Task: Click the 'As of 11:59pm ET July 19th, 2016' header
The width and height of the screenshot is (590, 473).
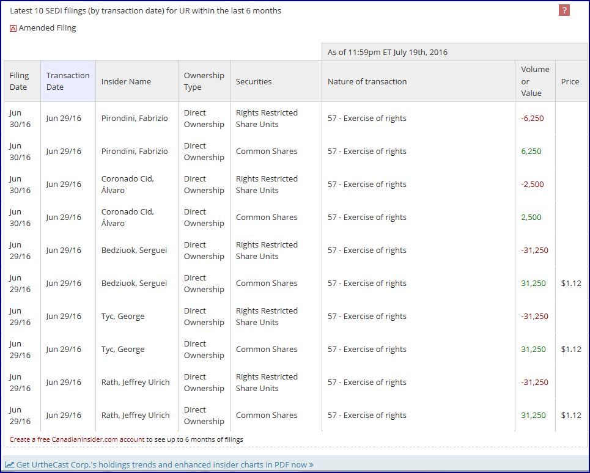Action: pyautogui.click(x=388, y=52)
